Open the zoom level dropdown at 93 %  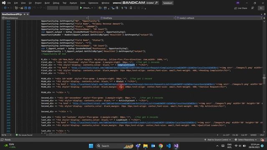point(7,135)
